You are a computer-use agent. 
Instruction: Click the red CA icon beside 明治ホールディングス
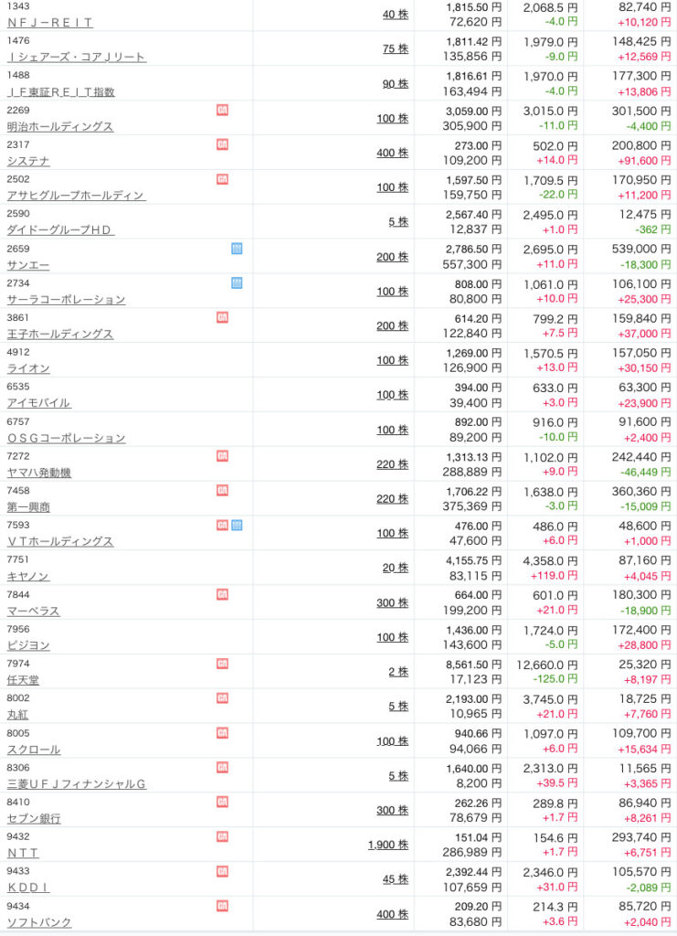pyautogui.click(x=222, y=111)
